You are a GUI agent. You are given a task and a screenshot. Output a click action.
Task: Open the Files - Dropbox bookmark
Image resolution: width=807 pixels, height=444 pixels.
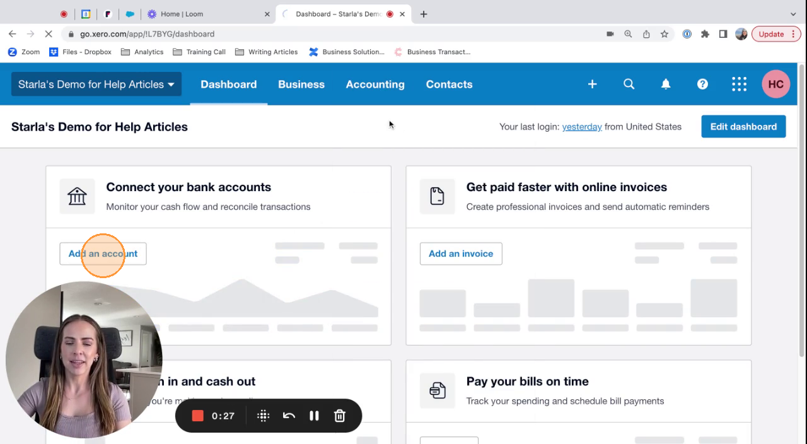(80, 52)
